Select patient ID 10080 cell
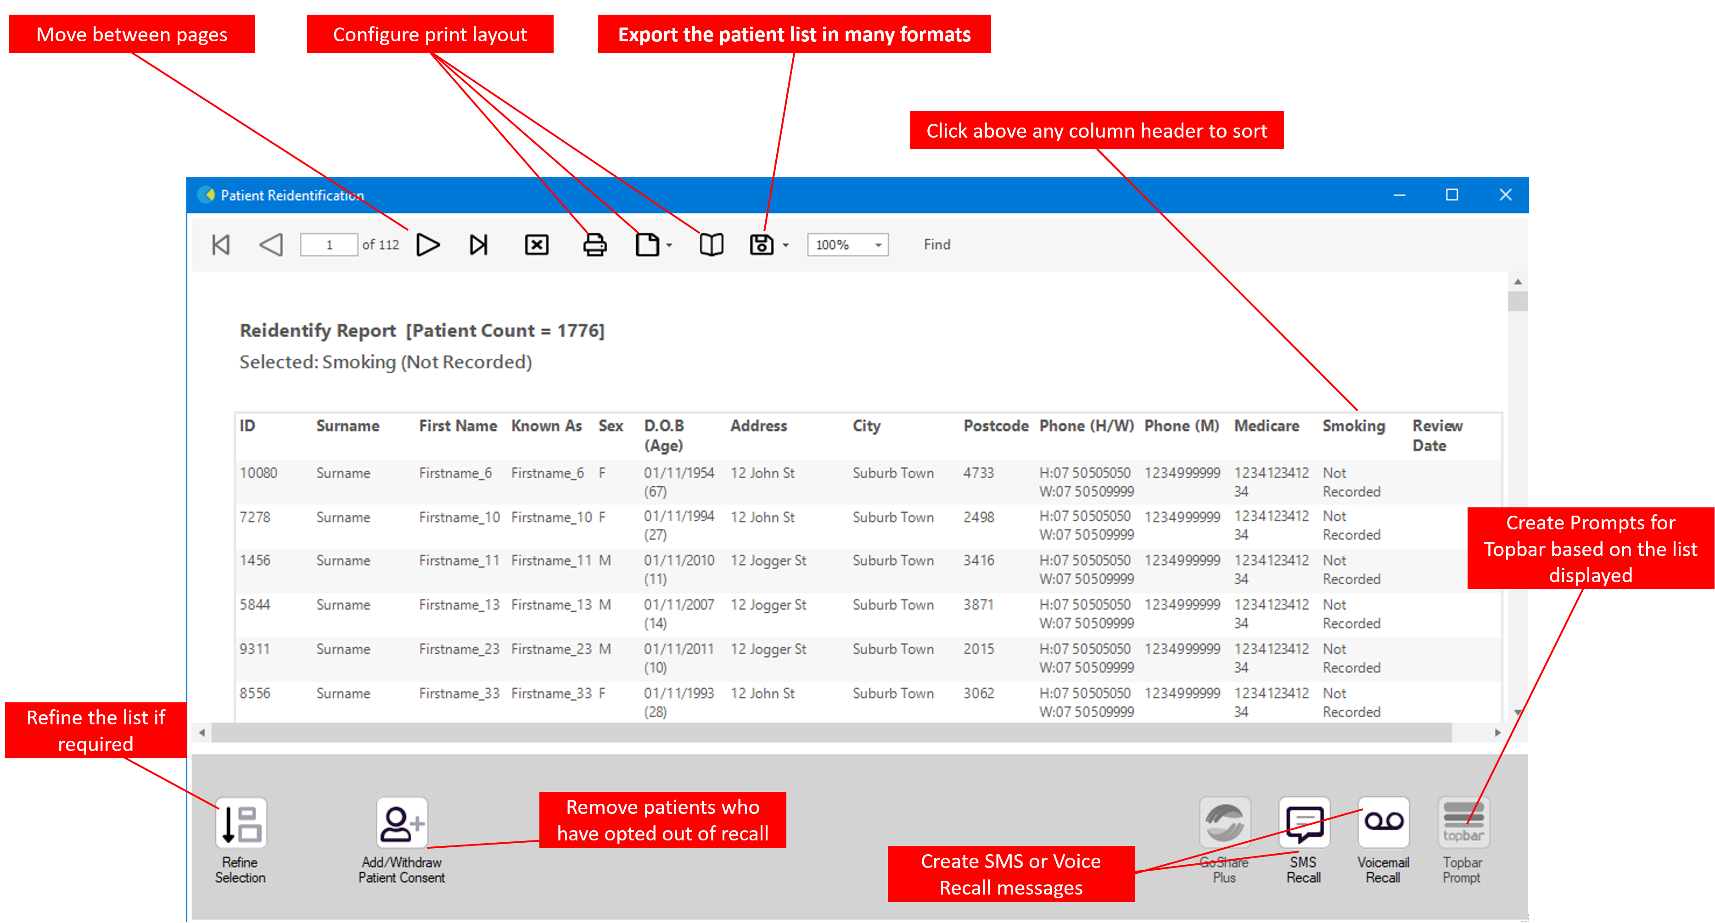This screenshot has width=1715, height=923. [258, 473]
